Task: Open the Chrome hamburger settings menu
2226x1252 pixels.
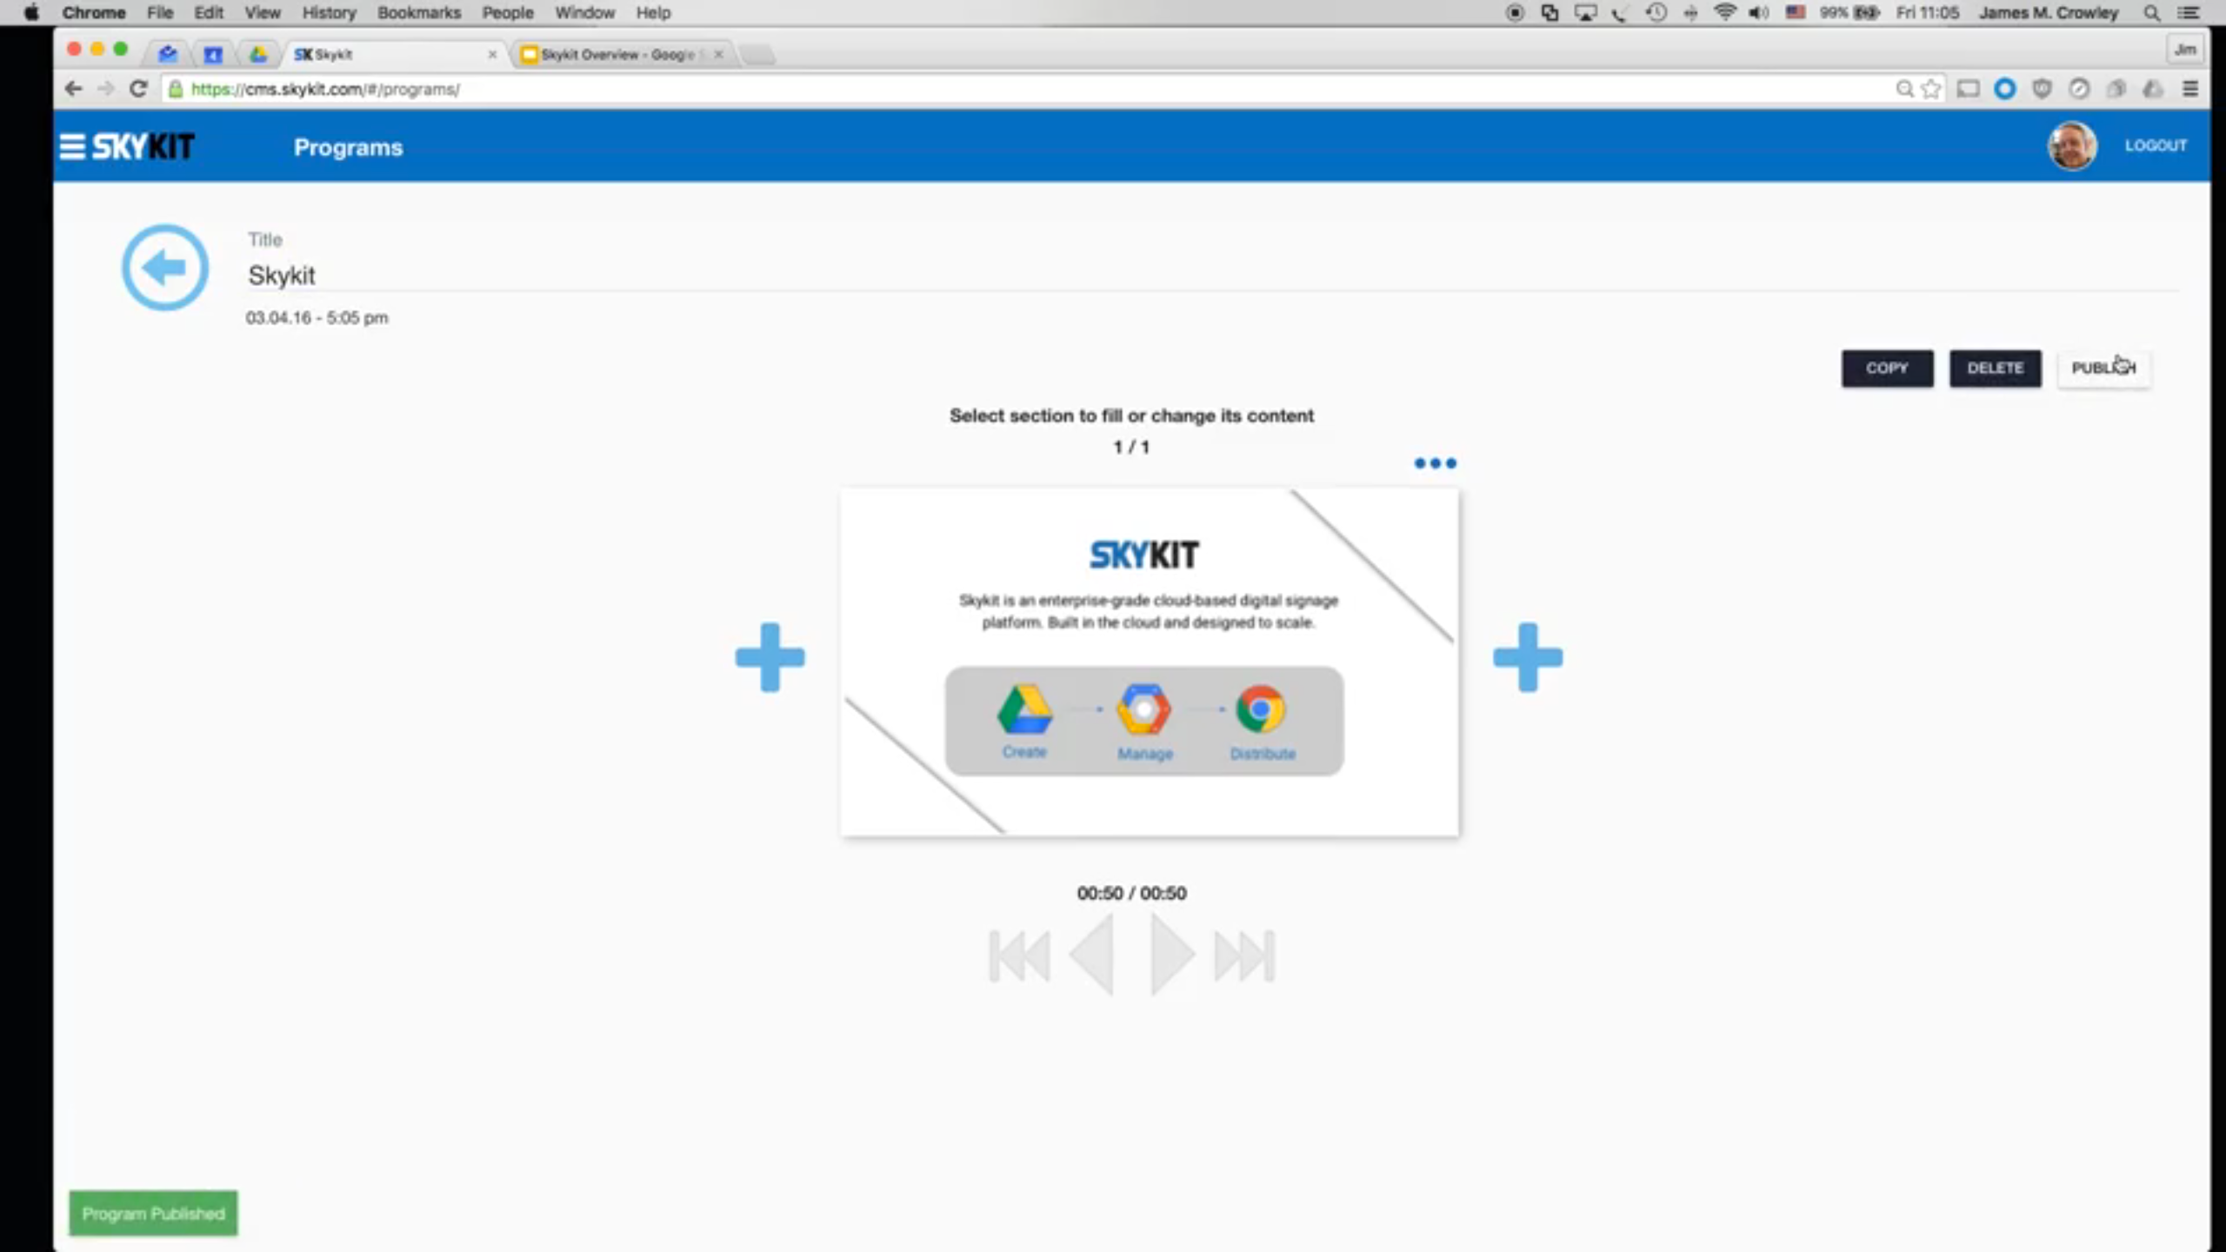Action: point(2190,89)
